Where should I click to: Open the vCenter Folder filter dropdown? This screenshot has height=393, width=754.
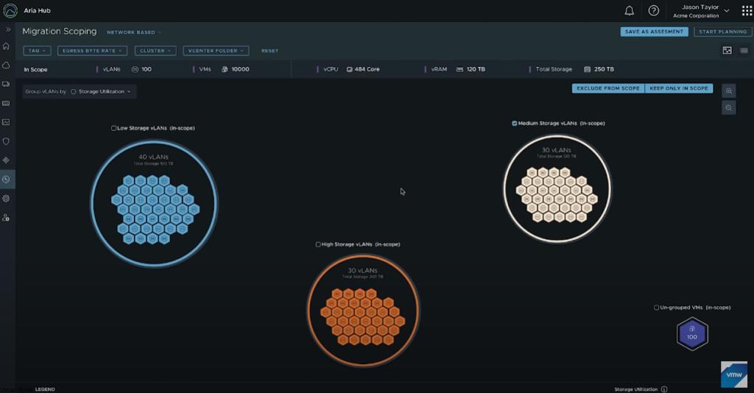(216, 51)
